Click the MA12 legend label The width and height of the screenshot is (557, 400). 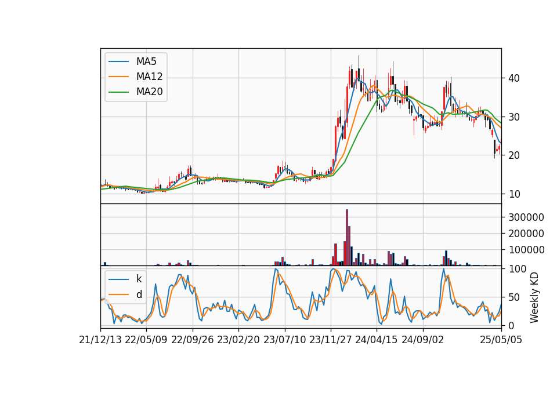point(149,77)
